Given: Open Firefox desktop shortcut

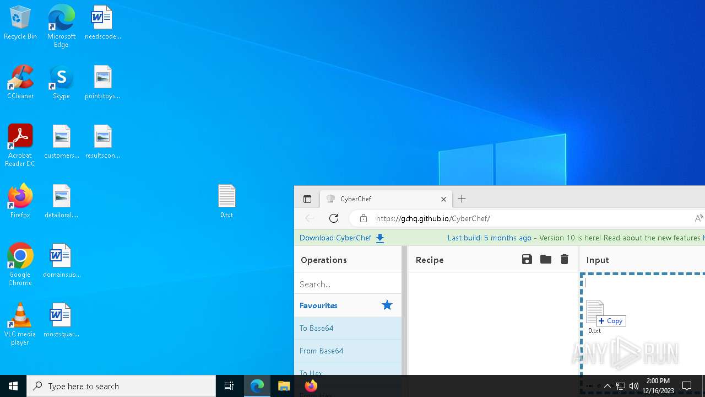Looking at the screenshot, I should 20,202.
